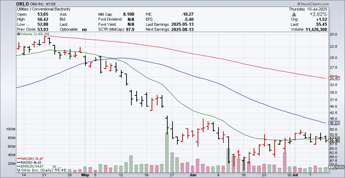Click the 11426308 volume tag on right axis

[x=336, y=167]
